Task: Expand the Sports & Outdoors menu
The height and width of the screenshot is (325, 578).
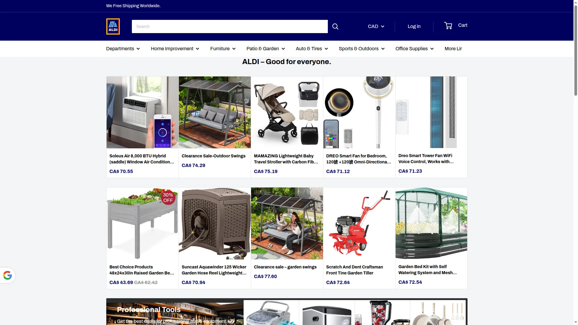Action: coord(362,49)
